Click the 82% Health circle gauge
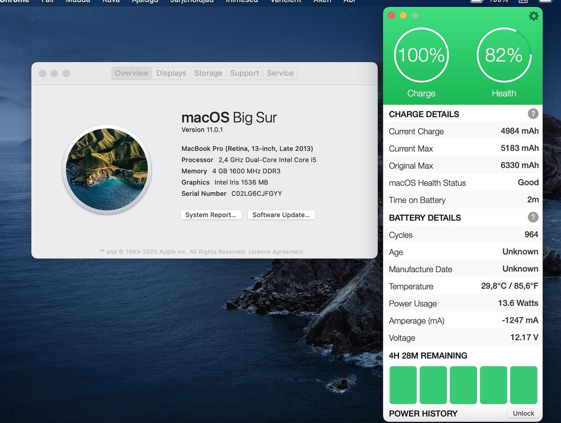This screenshot has height=423, width=561. pos(504,55)
